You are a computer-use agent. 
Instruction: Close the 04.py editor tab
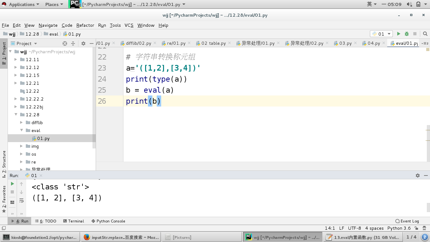[x=384, y=43]
